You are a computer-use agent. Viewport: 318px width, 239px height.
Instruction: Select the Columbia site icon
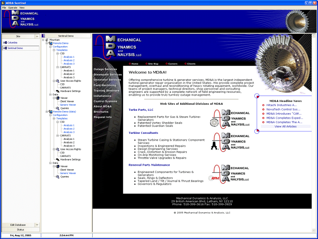tap(6, 42)
